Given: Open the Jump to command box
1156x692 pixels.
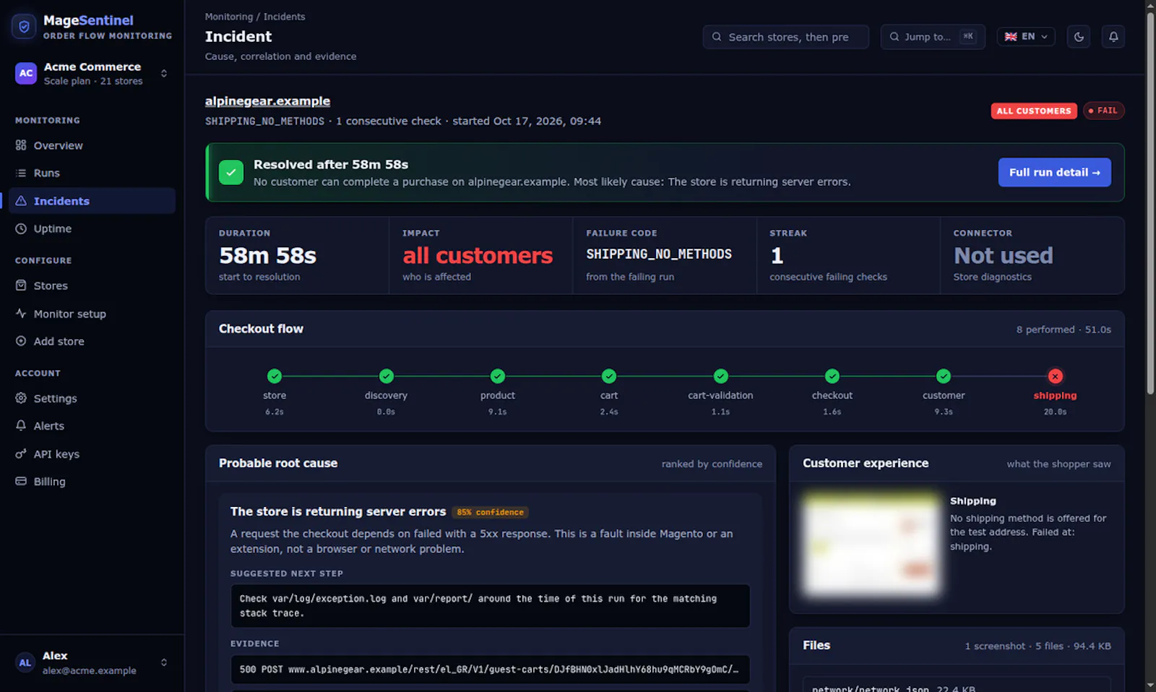Looking at the screenshot, I should point(933,37).
